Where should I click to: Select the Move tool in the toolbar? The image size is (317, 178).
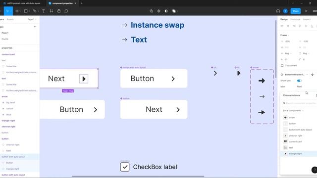(x=8, y=11)
